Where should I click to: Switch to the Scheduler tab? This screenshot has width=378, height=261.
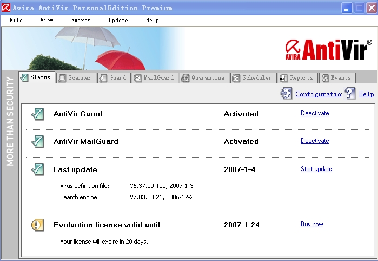[x=254, y=78]
